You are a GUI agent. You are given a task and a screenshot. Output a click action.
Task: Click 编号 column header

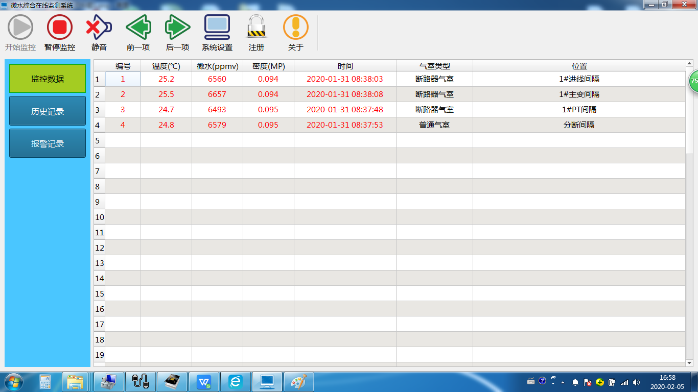[123, 66]
